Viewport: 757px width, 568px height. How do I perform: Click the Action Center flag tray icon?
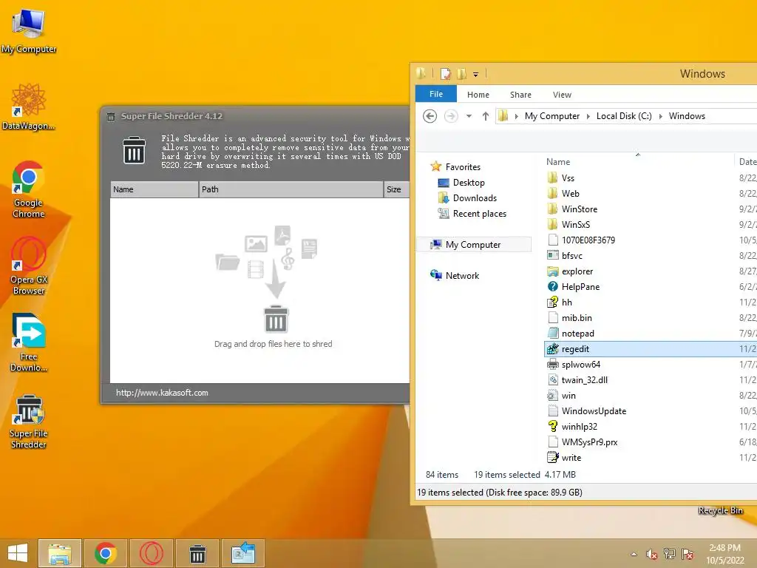tap(688, 554)
